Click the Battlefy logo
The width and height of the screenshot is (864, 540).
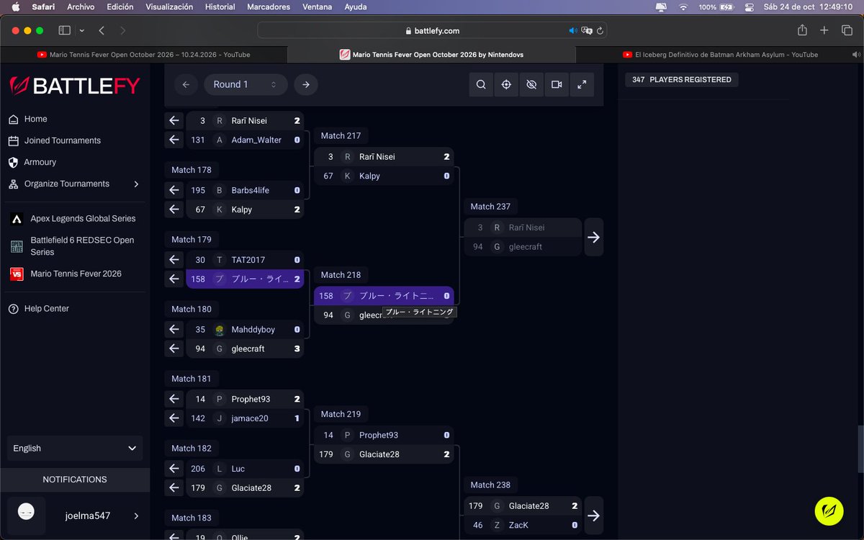point(75,86)
